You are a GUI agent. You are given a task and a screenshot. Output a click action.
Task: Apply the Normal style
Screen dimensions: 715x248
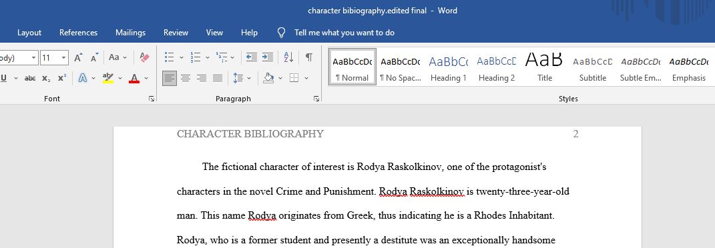pyautogui.click(x=352, y=67)
